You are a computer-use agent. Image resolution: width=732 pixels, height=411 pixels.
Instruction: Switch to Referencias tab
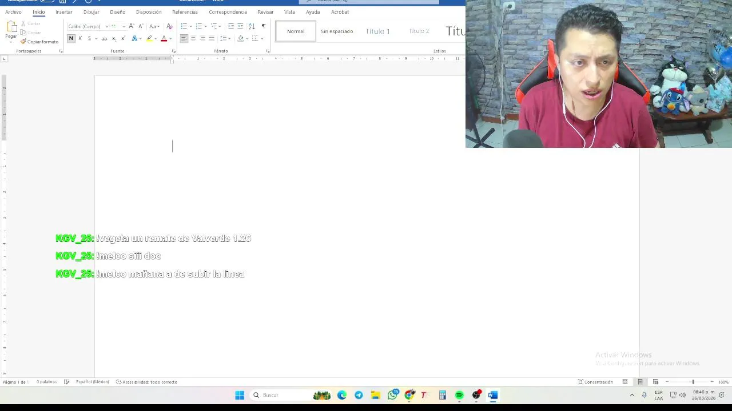185,11
